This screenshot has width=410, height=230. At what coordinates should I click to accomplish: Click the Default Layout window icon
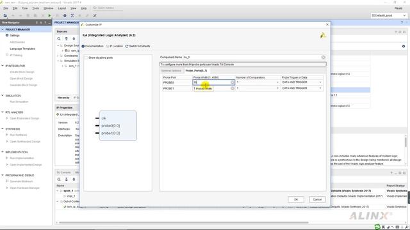[x=373, y=15]
